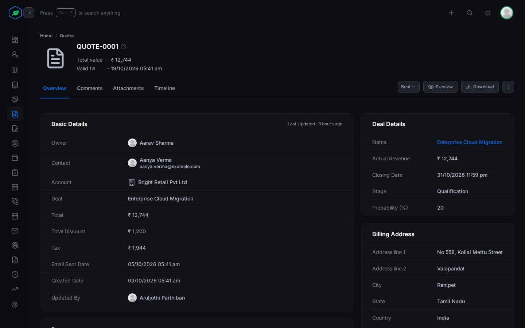Click the magnifier search icon in header
525x328 pixels.
[470, 13]
